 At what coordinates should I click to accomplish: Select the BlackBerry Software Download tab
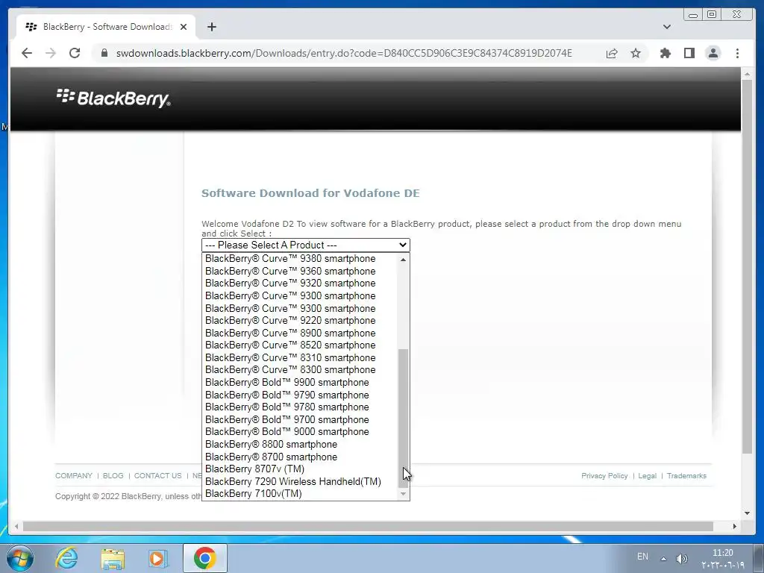click(106, 27)
